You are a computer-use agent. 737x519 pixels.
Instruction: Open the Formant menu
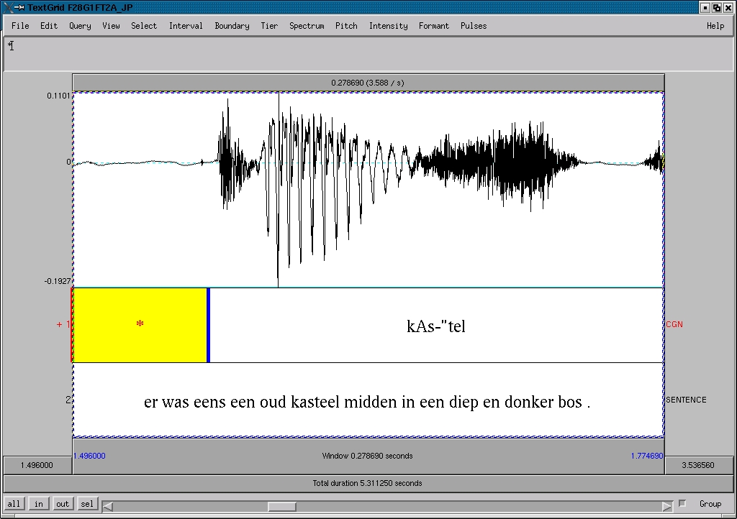tap(434, 26)
